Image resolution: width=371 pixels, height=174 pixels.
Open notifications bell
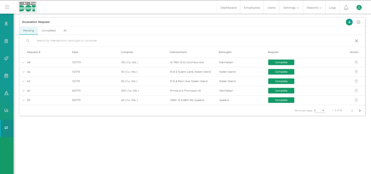pyautogui.click(x=346, y=8)
